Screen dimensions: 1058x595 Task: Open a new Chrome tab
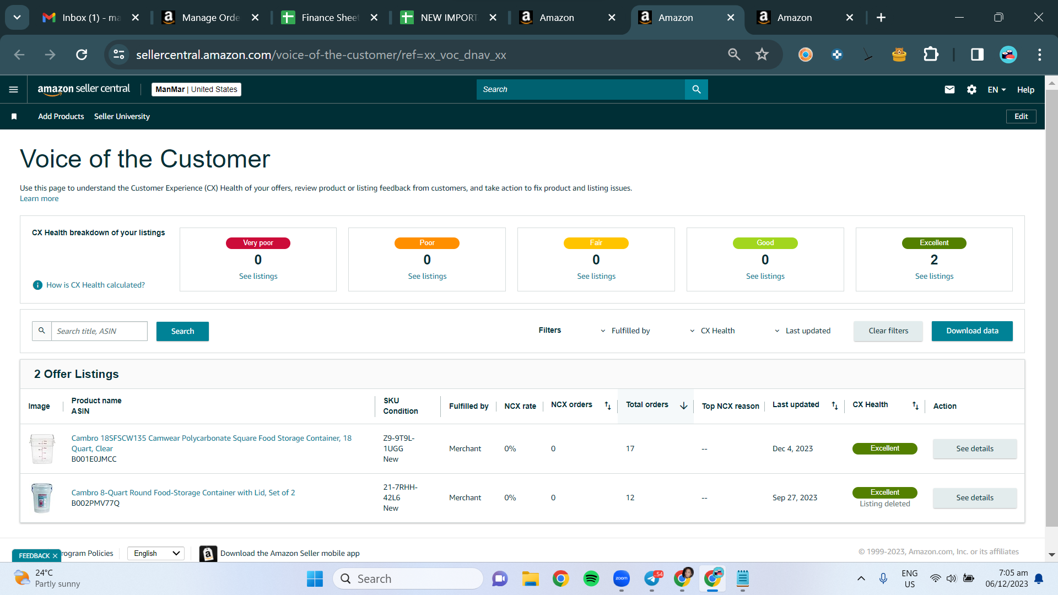click(881, 18)
